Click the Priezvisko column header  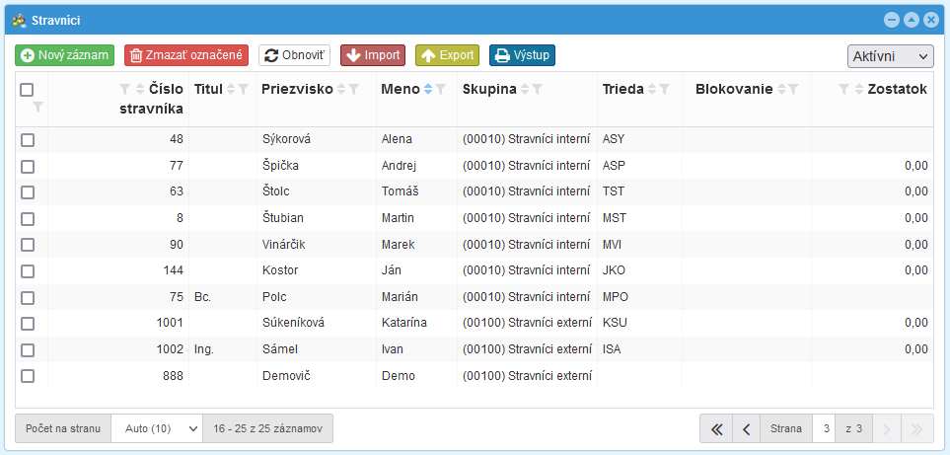click(297, 89)
